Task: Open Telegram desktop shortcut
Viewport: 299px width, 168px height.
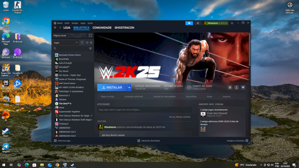Action: pyautogui.click(x=6, y=148)
